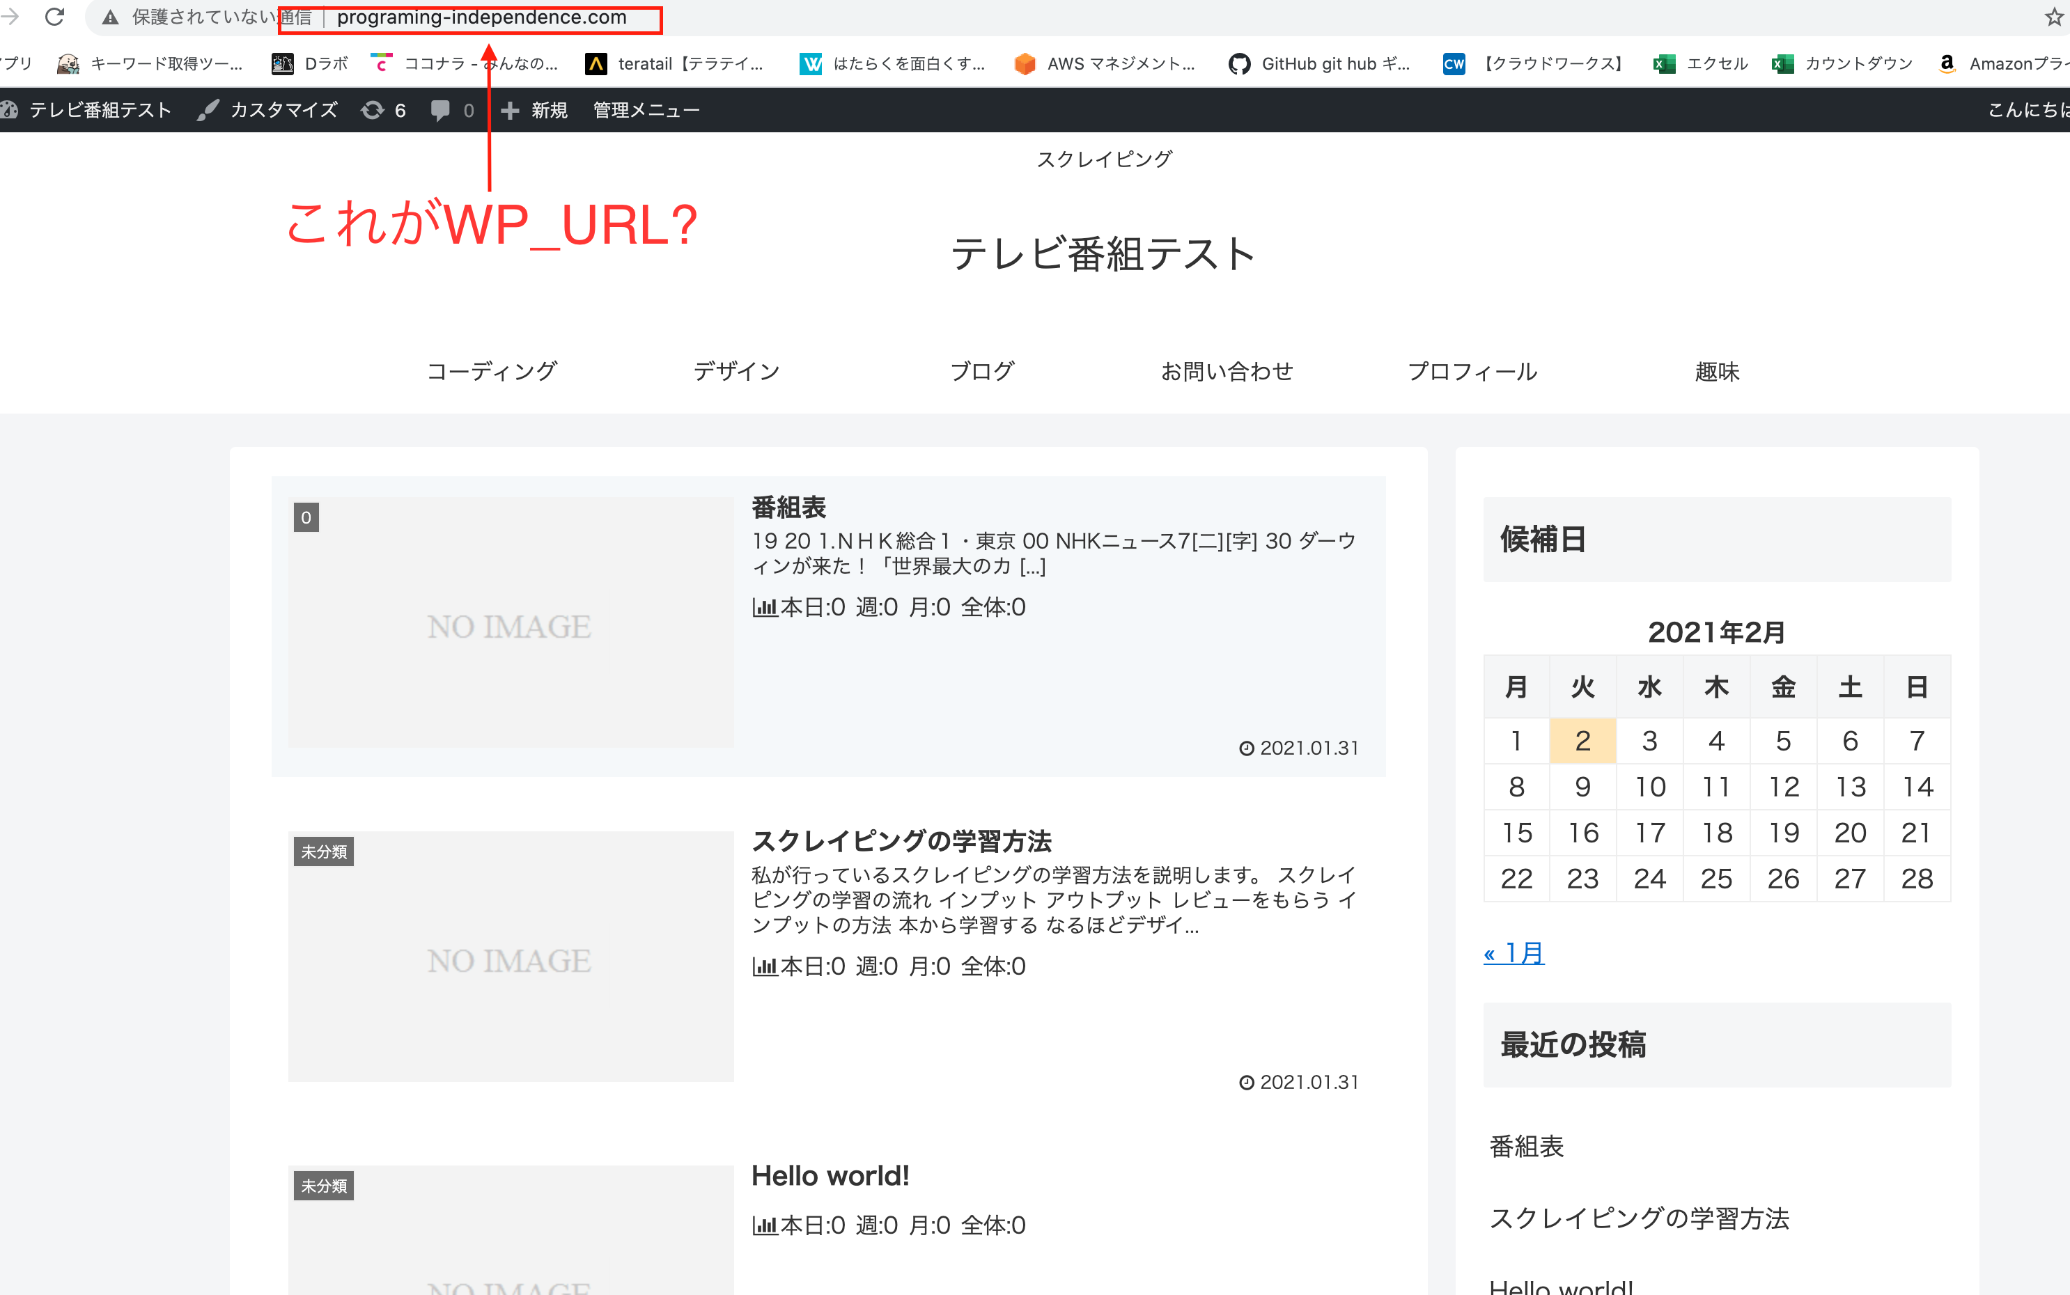The image size is (2070, 1295).
Task: Open the プロフィール navigation item
Action: click(x=1472, y=371)
